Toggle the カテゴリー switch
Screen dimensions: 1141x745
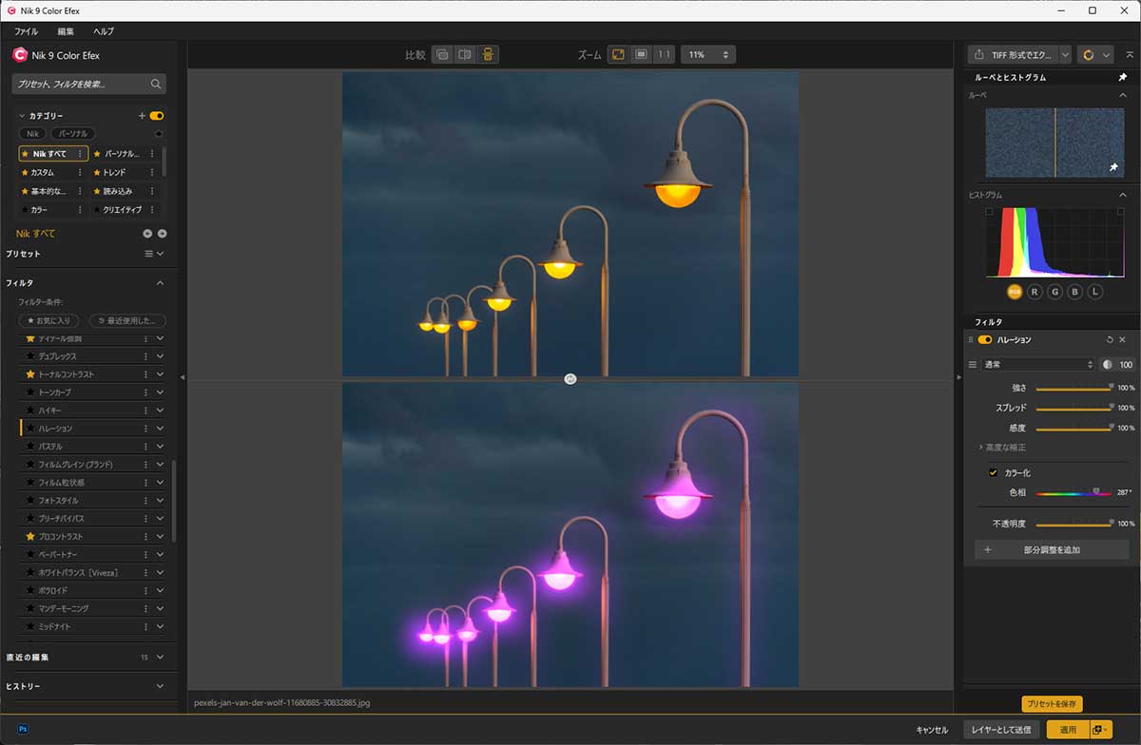(x=157, y=116)
